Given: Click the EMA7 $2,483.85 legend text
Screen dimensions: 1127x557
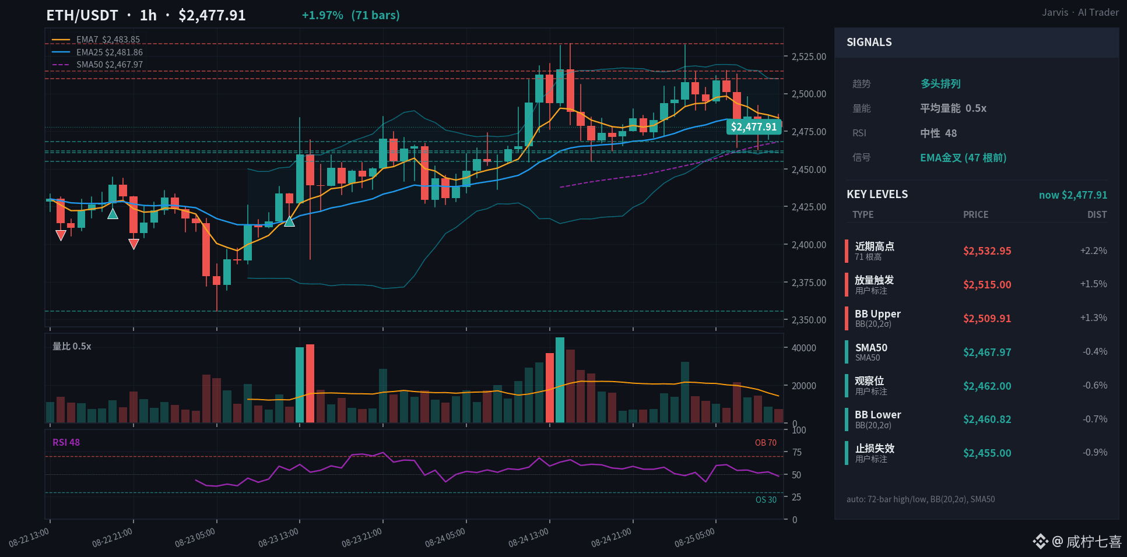Looking at the screenshot, I should click(x=108, y=40).
